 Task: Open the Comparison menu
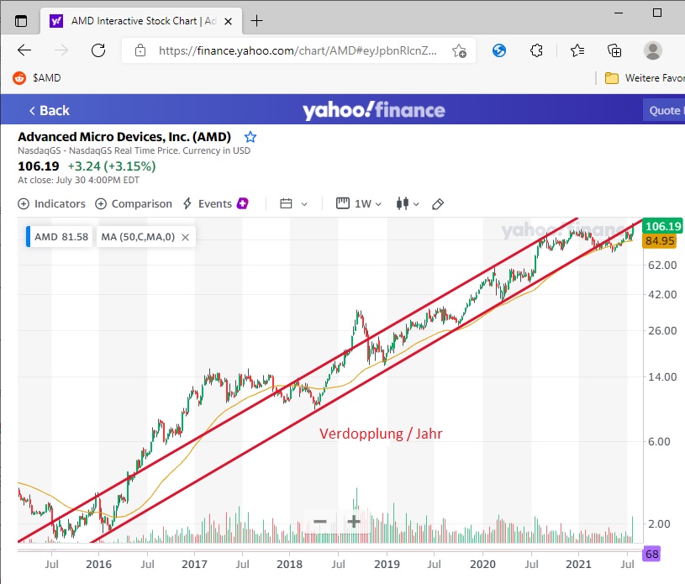(x=133, y=204)
